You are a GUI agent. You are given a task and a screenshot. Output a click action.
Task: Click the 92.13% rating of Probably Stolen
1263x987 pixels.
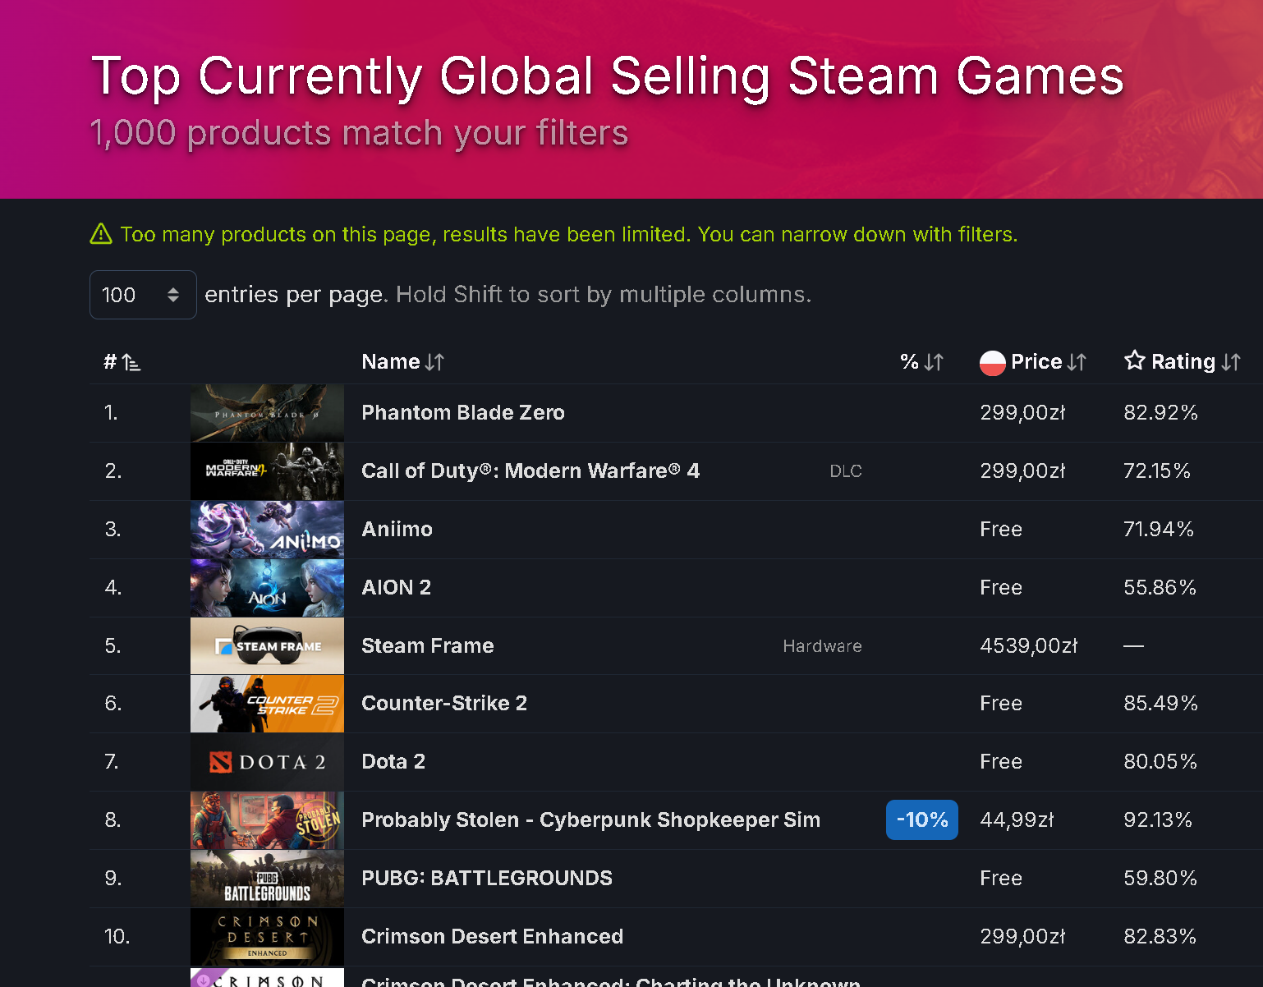click(1158, 819)
